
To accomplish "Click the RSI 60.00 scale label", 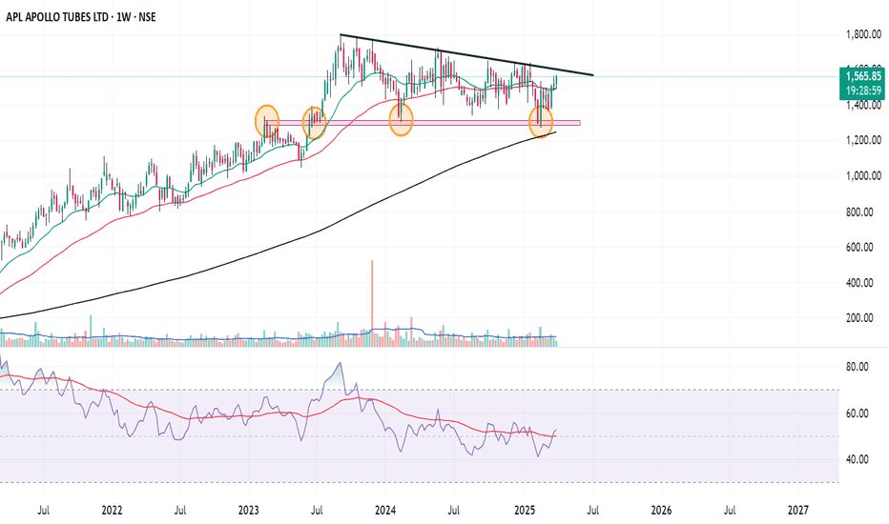I will coord(857,413).
